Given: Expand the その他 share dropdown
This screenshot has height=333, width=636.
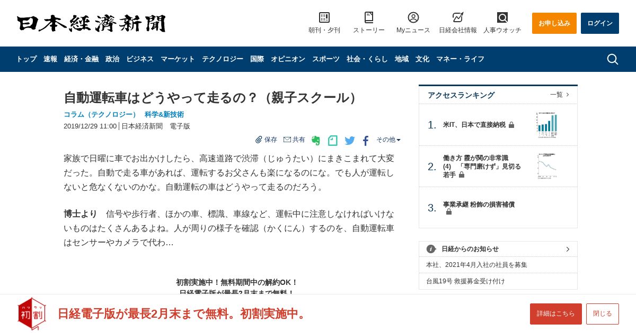Looking at the screenshot, I should tap(388, 140).
